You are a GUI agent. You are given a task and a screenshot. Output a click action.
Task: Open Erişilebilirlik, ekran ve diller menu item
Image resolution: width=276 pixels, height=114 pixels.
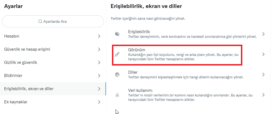pos(29,89)
